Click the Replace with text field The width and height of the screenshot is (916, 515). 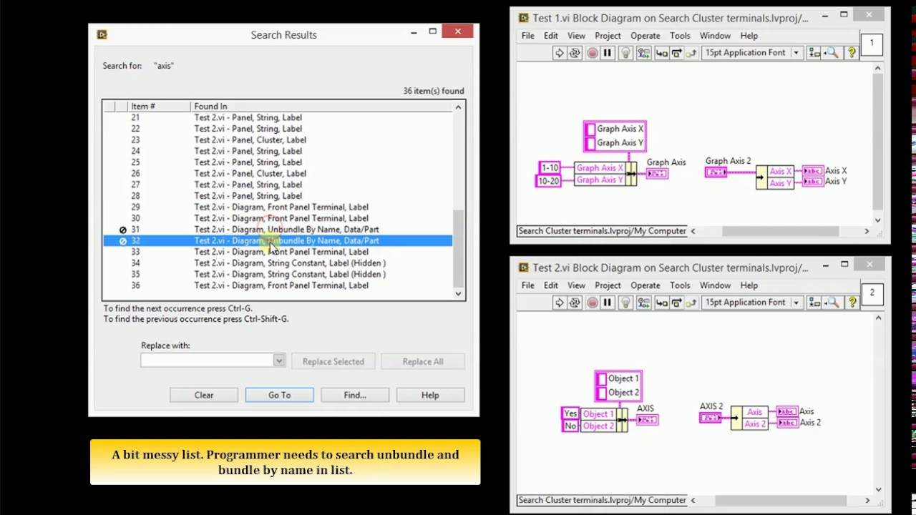coord(207,361)
